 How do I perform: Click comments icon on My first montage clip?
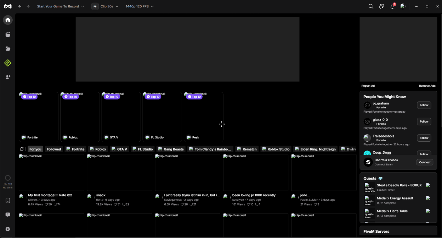tap(55, 204)
